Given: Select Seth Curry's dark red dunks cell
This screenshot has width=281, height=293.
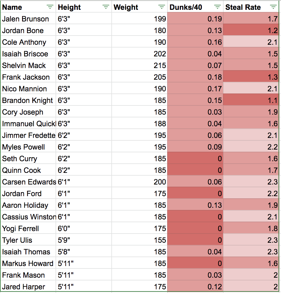Looking at the screenshot, I should click(x=195, y=159).
